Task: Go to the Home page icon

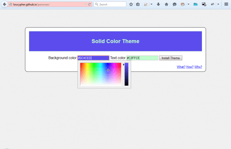Action: [x=167, y=4]
